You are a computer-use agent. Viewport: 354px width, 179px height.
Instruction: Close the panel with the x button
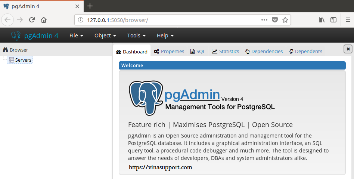[x=348, y=49]
